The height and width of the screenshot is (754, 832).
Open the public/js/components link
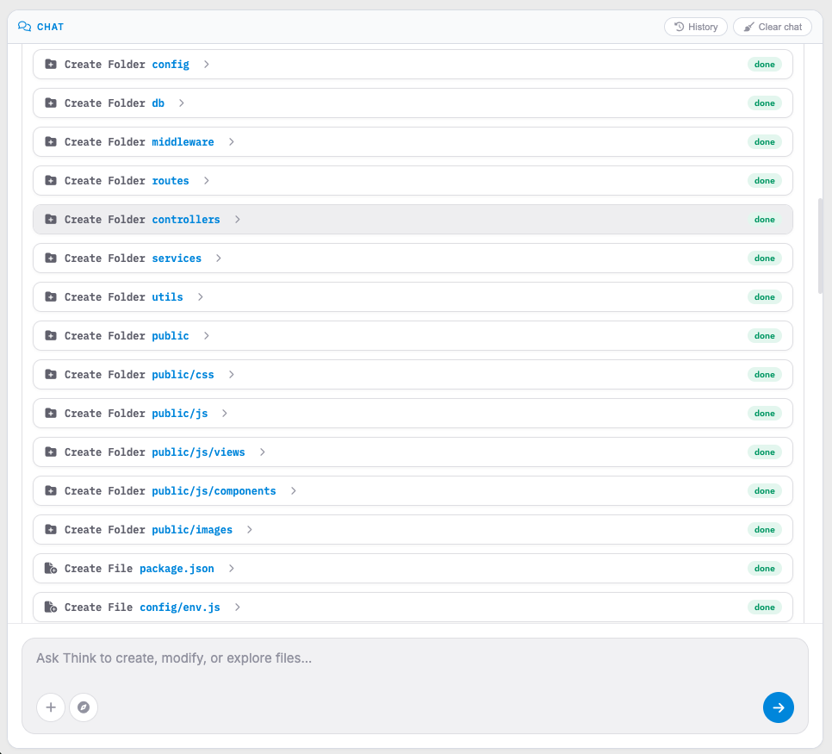pos(214,490)
